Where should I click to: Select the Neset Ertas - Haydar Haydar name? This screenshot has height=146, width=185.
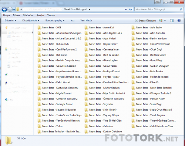[104, 77]
